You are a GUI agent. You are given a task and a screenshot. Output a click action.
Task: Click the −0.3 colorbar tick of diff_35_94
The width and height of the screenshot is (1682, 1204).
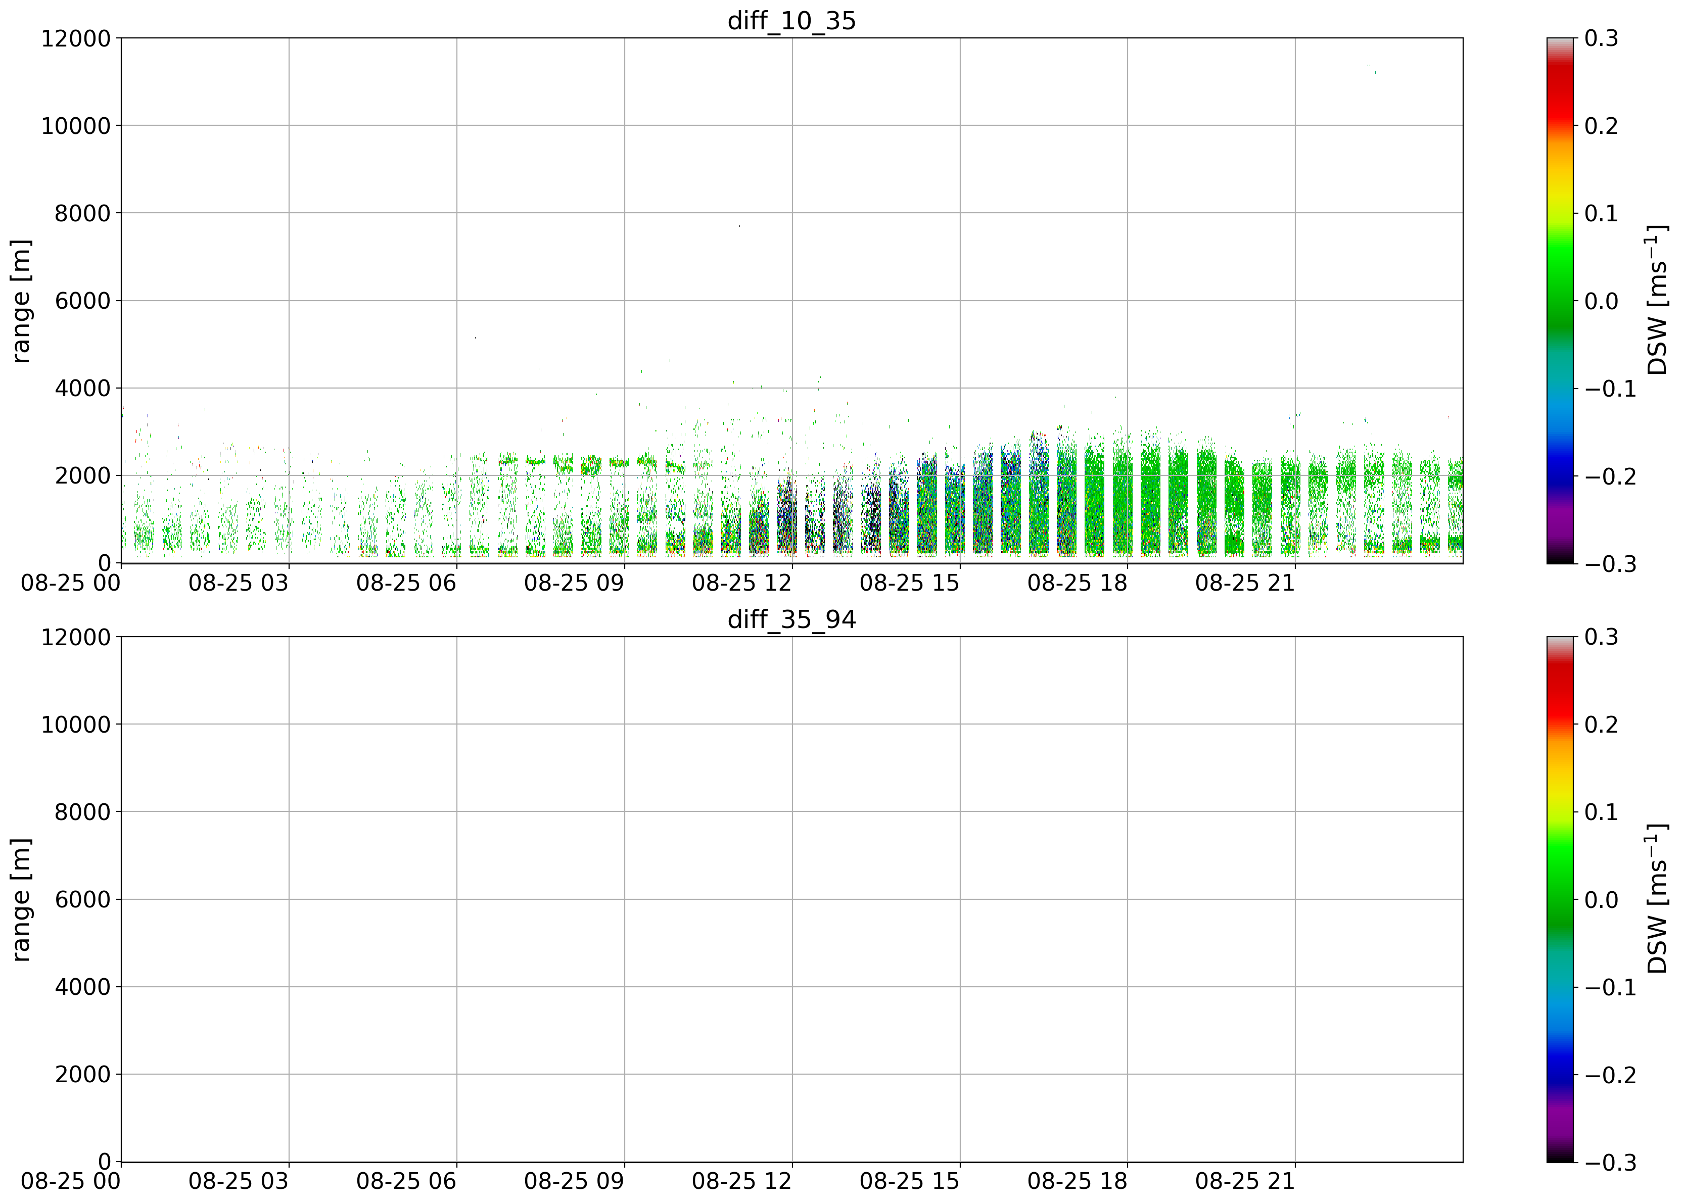(x=1610, y=1163)
